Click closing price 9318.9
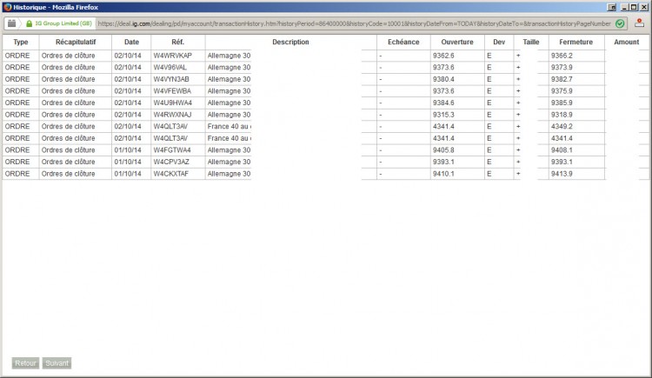The width and height of the screenshot is (652, 378). point(562,115)
